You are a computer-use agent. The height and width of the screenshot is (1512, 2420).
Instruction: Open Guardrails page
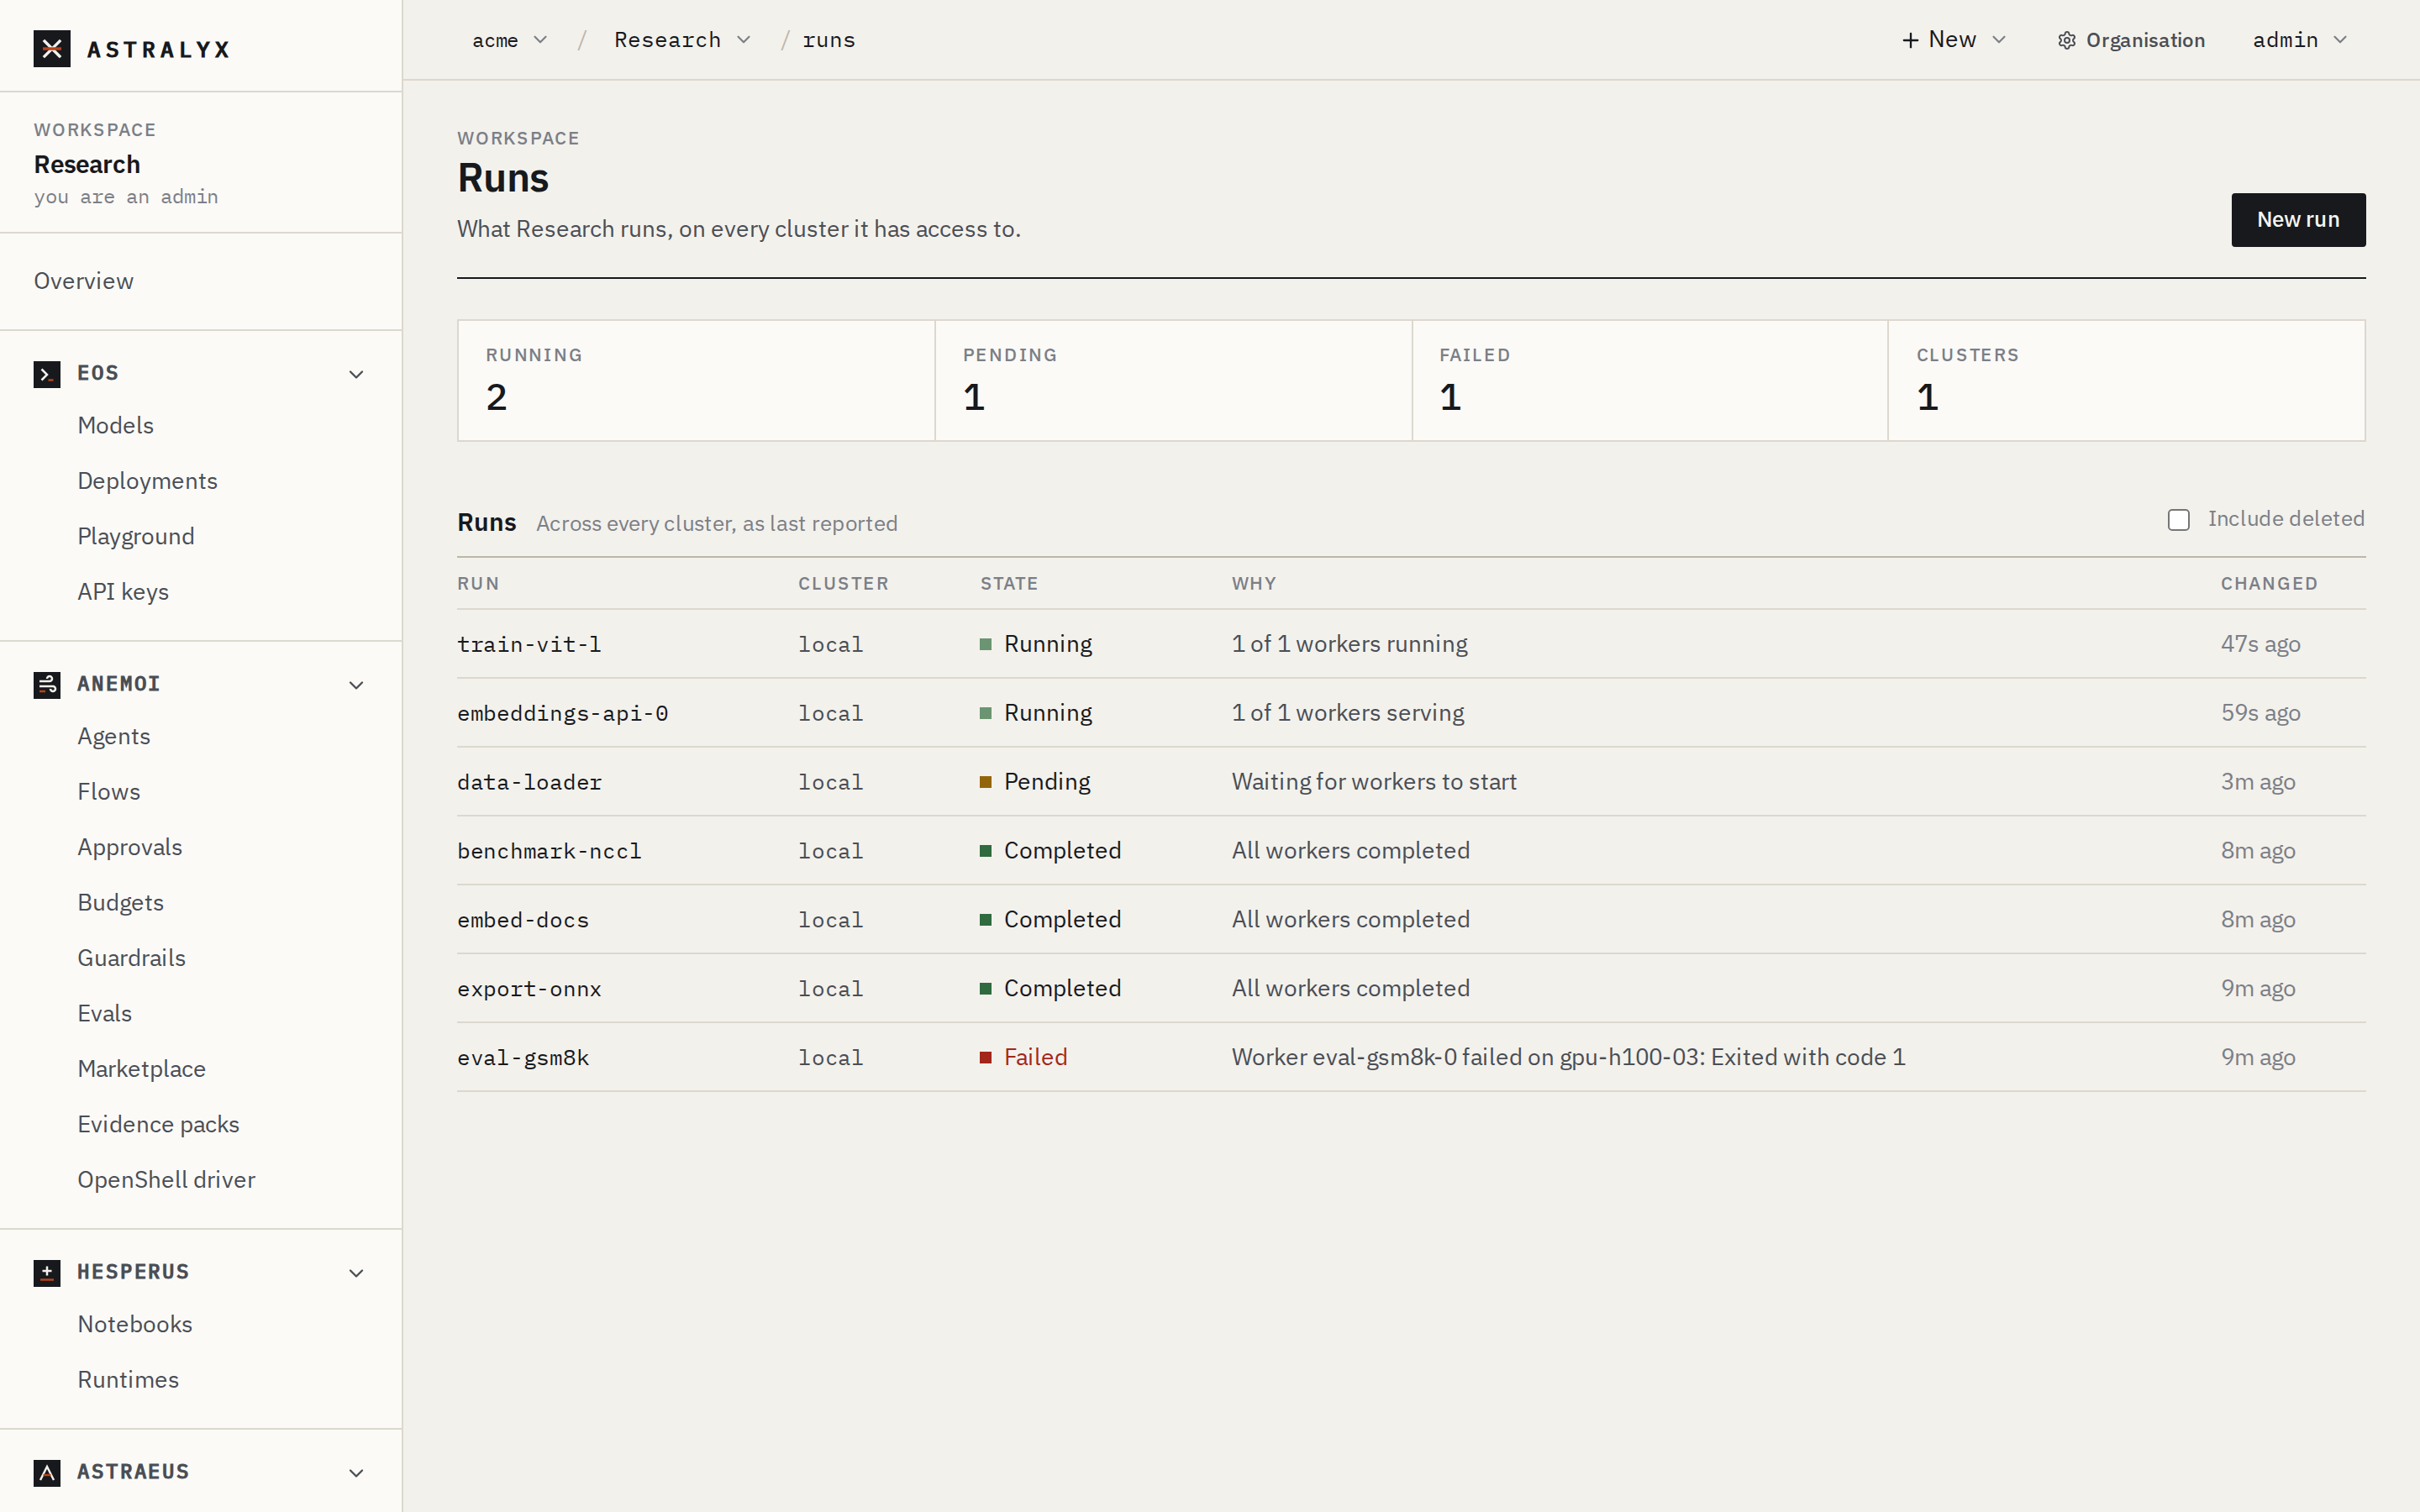[x=132, y=958]
